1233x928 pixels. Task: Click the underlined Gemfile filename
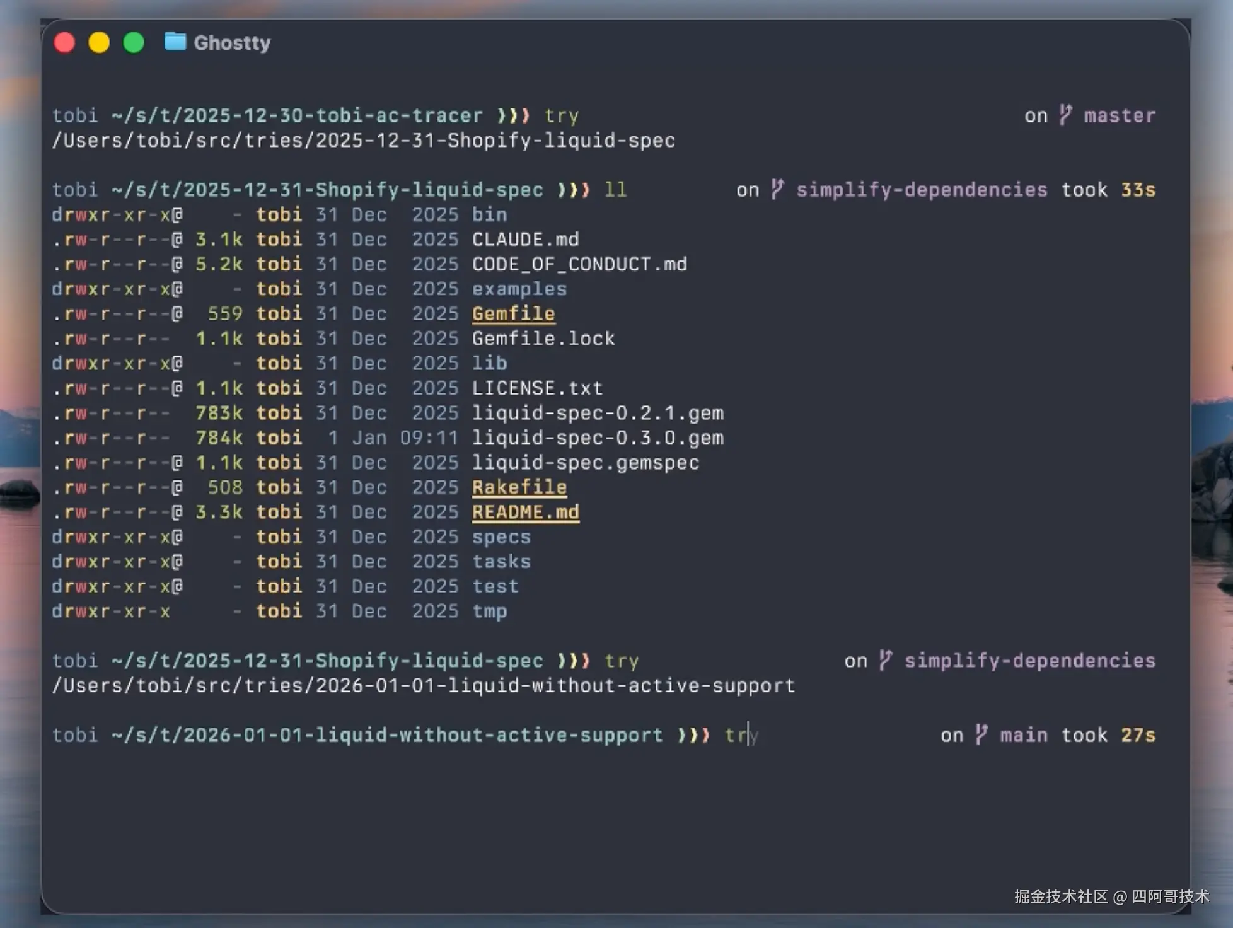(513, 313)
